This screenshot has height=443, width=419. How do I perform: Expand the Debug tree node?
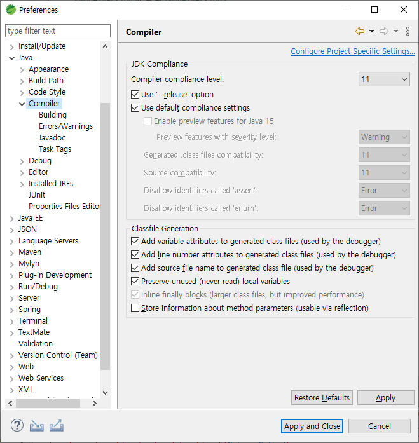(x=22, y=161)
